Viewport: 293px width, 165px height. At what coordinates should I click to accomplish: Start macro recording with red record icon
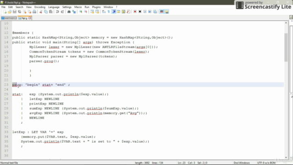135,12
